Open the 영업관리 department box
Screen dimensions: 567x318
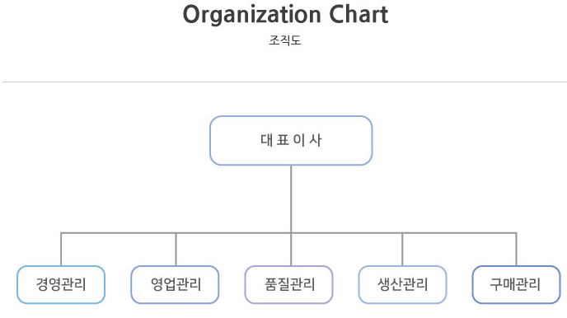point(175,284)
